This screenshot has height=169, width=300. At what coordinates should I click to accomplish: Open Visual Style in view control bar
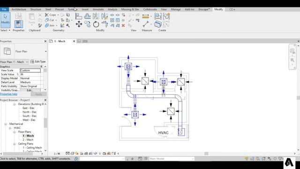(72, 154)
